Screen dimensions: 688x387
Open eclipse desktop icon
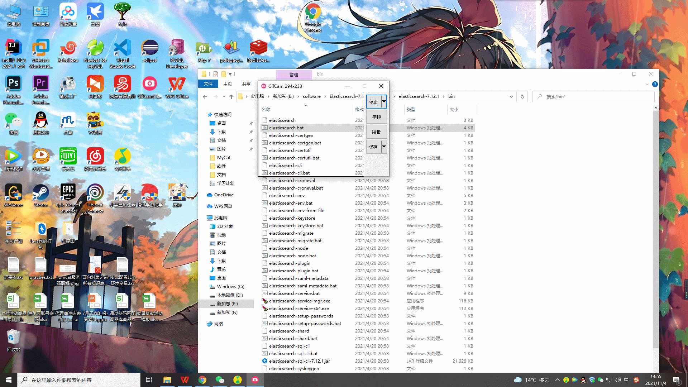tap(150, 51)
